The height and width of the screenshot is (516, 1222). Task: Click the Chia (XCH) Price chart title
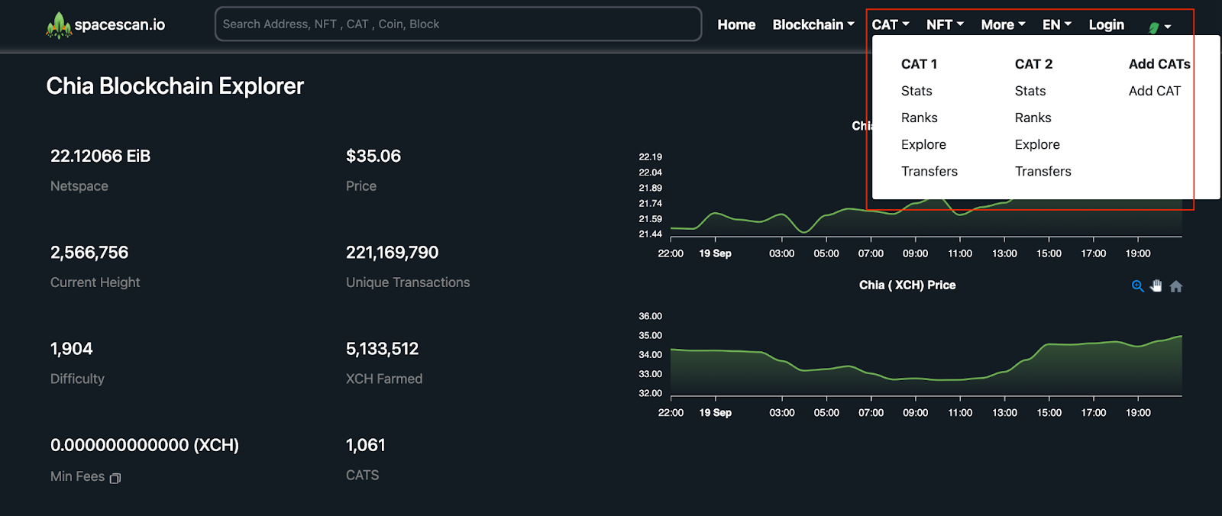[907, 285]
